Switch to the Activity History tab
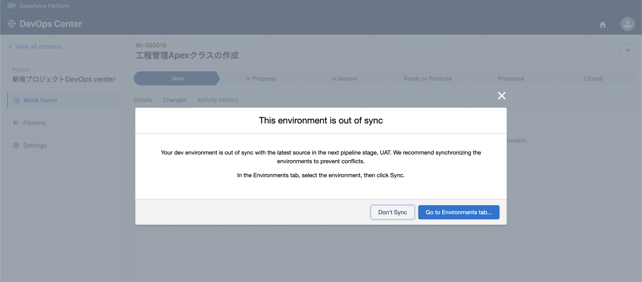 [x=218, y=100]
